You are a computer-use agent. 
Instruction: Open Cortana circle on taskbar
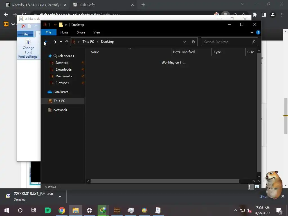pyautogui.click(x=20, y=210)
